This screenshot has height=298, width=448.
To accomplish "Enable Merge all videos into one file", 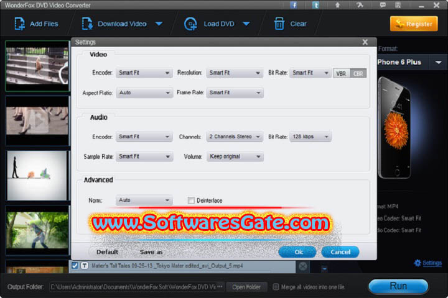I will [276, 287].
